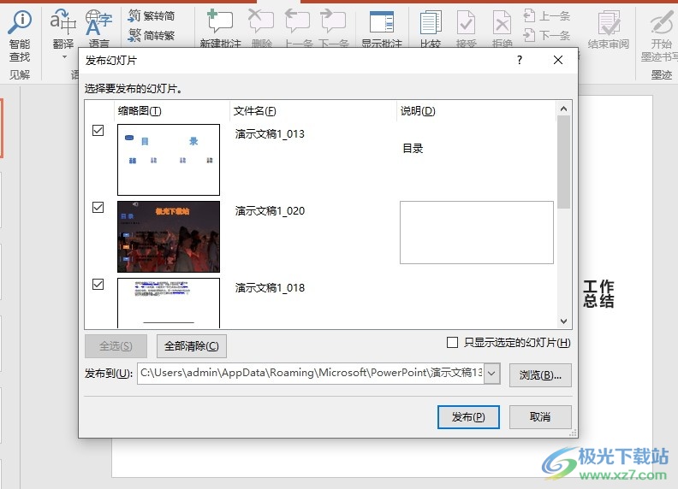Open Smart Lookup (智能查找)
The width and height of the screenshot is (678, 489).
(20, 34)
